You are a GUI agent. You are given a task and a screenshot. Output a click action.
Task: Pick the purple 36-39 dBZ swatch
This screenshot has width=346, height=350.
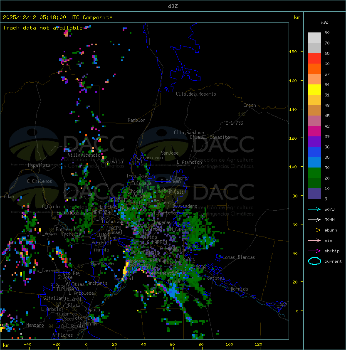pyautogui.click(x=314, y=141)
